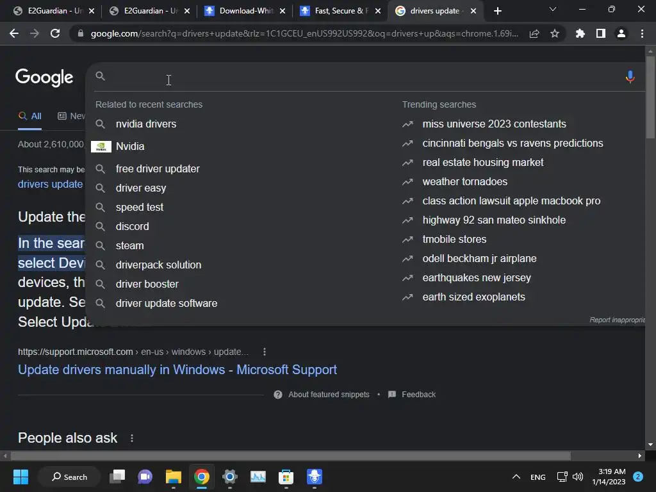The width and height of the screenshot is (656, 492).
Task: Open the resource monitor taskbar app
Action: [x=258, y=477]
